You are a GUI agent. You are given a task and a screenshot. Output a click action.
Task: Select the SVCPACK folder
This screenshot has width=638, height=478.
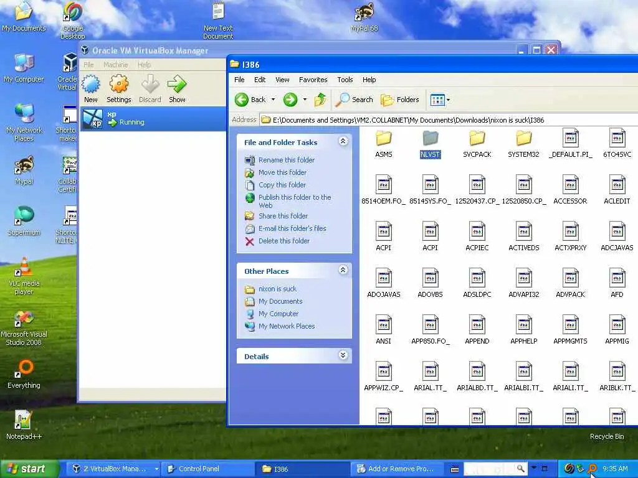pyautogui.click(x=477, y=144)
